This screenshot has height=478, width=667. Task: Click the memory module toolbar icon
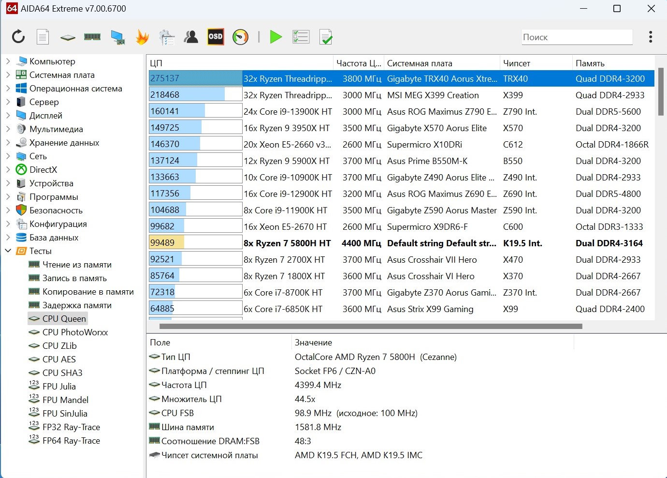coord(92,37)
